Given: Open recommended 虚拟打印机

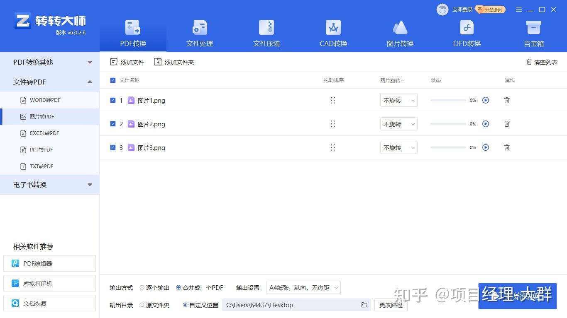Looking at the screenshot, I should coord(49,283).
